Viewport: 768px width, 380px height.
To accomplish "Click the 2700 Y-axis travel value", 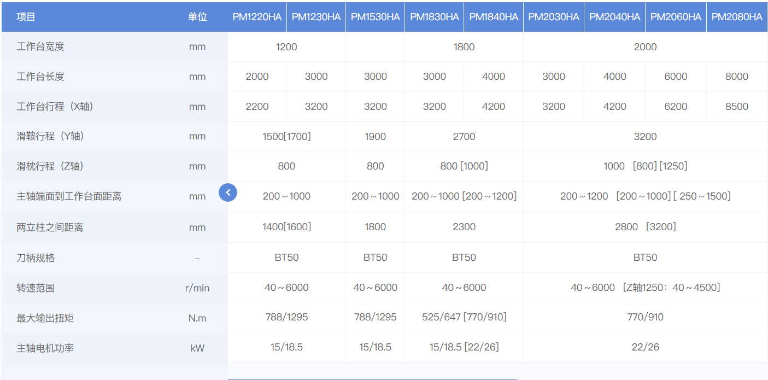I will (464, 136).
